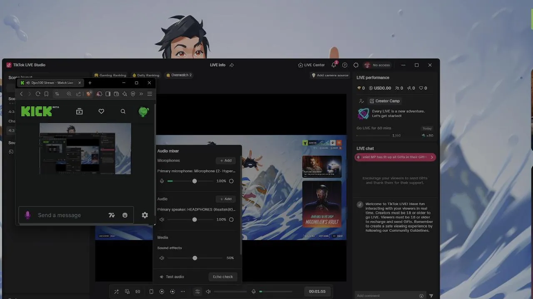Click the magic wand effects icon in bottom toolbar
This screenshot has height=299, width=533.
click(117, 292)
